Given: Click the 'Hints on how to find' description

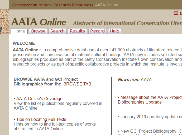Looking at the screenshot, I should [55, 126].
